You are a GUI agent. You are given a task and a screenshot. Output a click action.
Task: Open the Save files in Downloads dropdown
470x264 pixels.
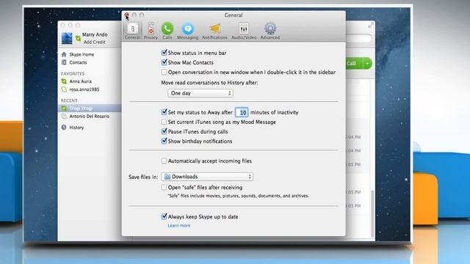point(207,177)
